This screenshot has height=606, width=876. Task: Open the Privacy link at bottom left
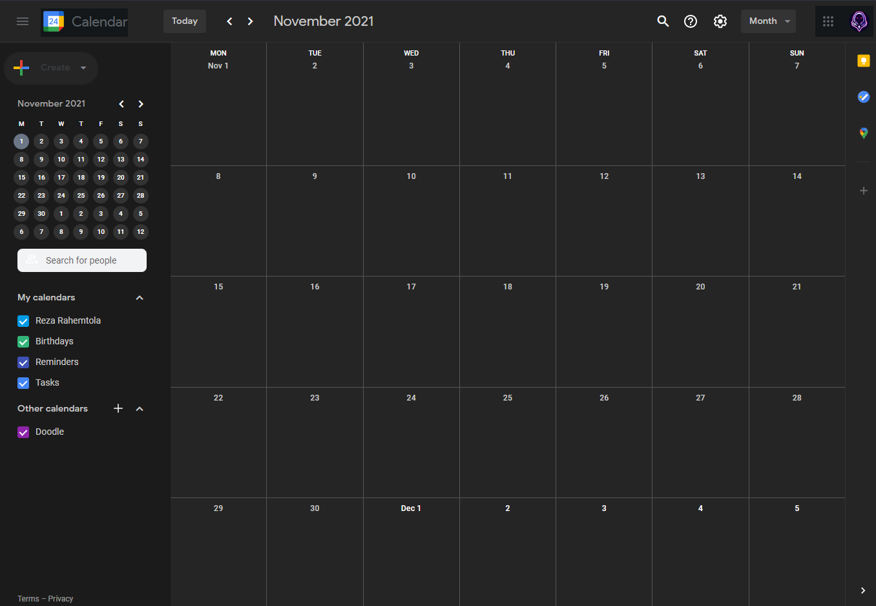pos(59,598)
